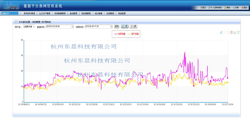Viewport: 250px width, 120px height.
Task: Click the chart mark-line pencil icon
Action: tap(221, 32)
